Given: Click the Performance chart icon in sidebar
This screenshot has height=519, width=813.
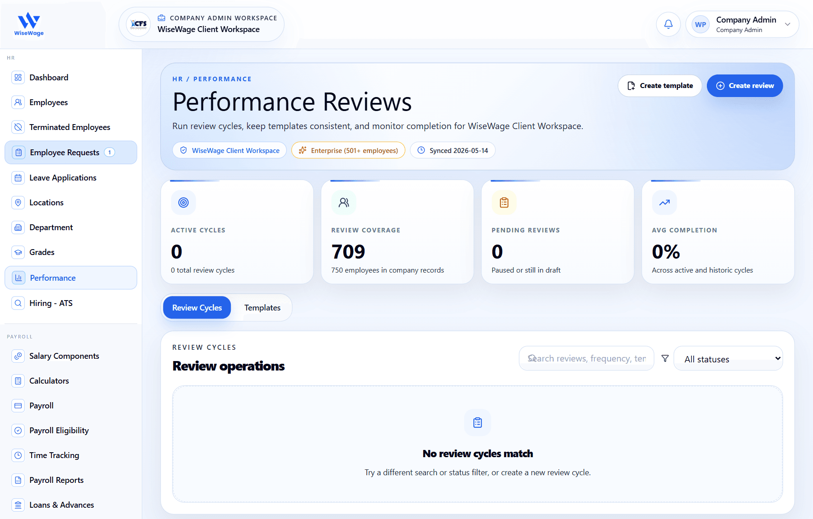Looking at the screenshot, I should tap(19, 278).
